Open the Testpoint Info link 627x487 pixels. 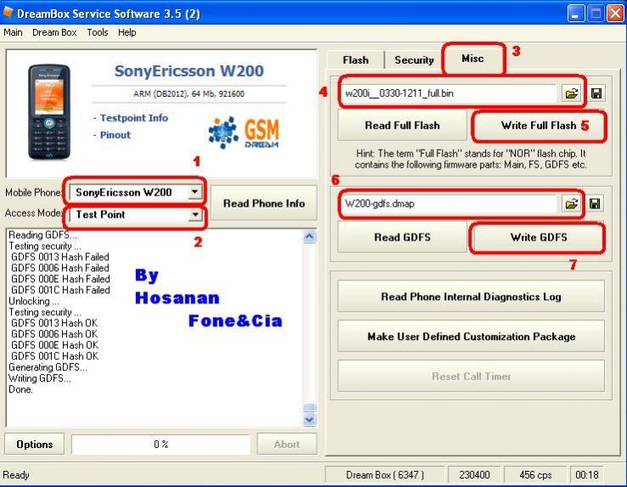pyautogui.click(x=133, y=118)
